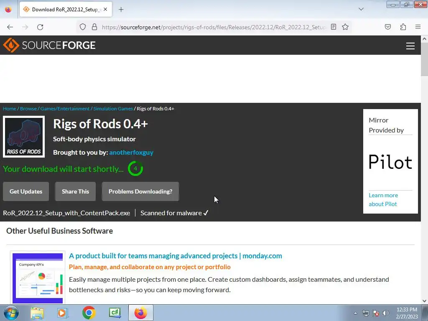This screenshot has width=428, height=321.
Task: Open a new tab with the plus button
Action: click(x=121, y=10)
